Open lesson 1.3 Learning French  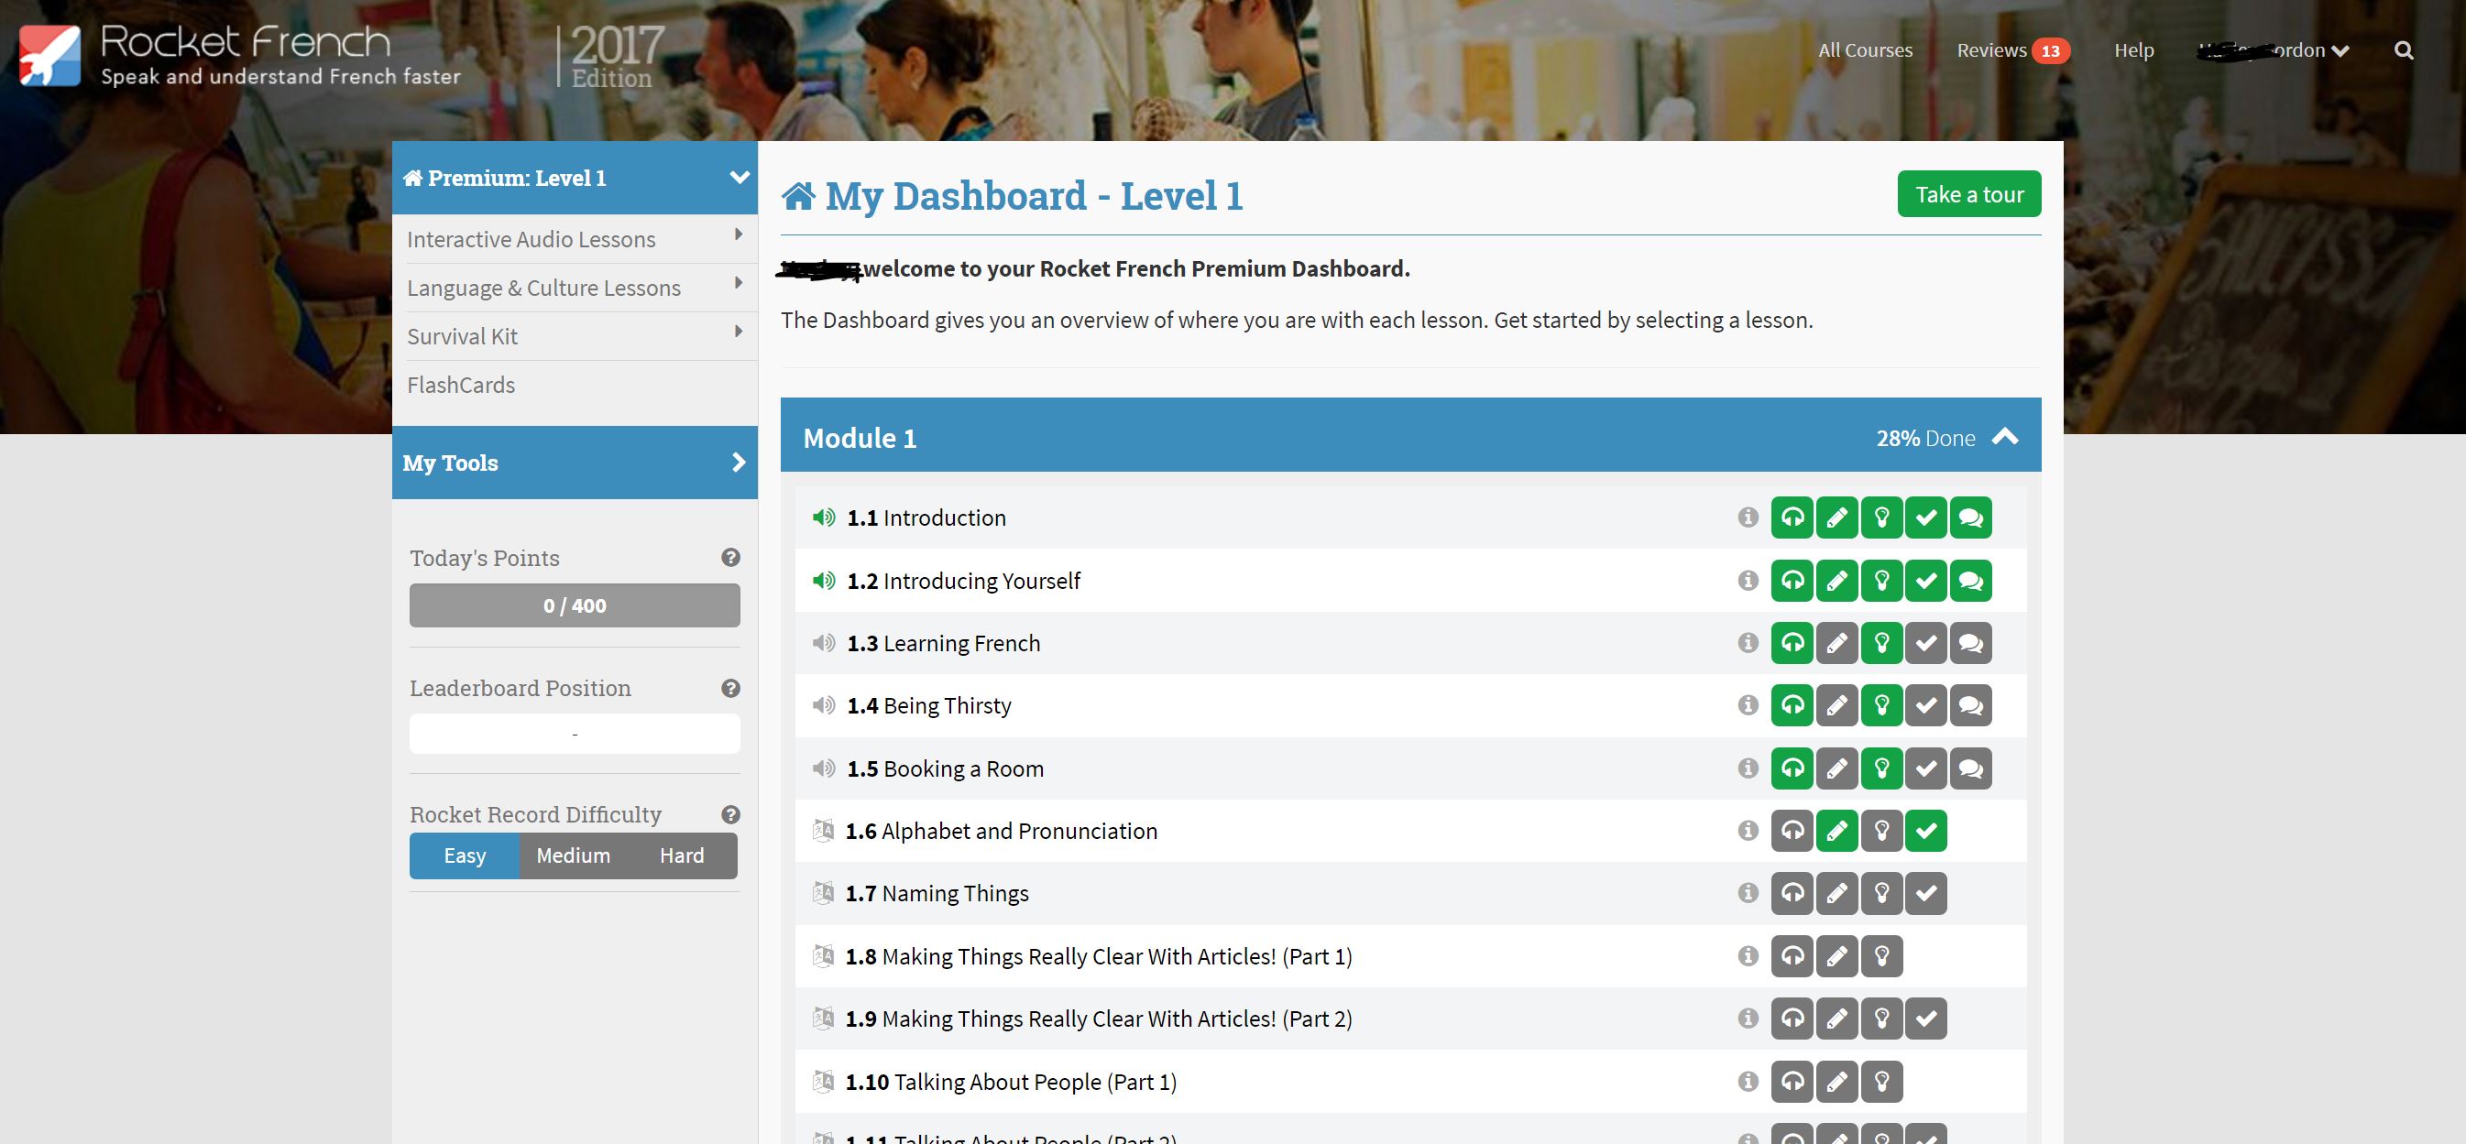(x=943, y=643)
